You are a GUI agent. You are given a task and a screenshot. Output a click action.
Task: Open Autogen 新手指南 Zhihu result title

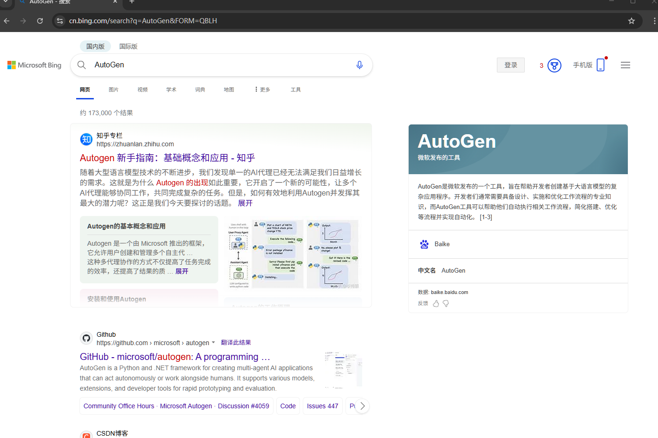point(168,158)
